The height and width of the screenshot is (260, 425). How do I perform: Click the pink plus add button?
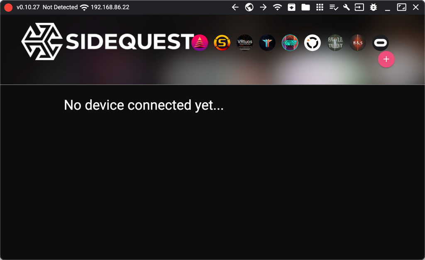386,59
